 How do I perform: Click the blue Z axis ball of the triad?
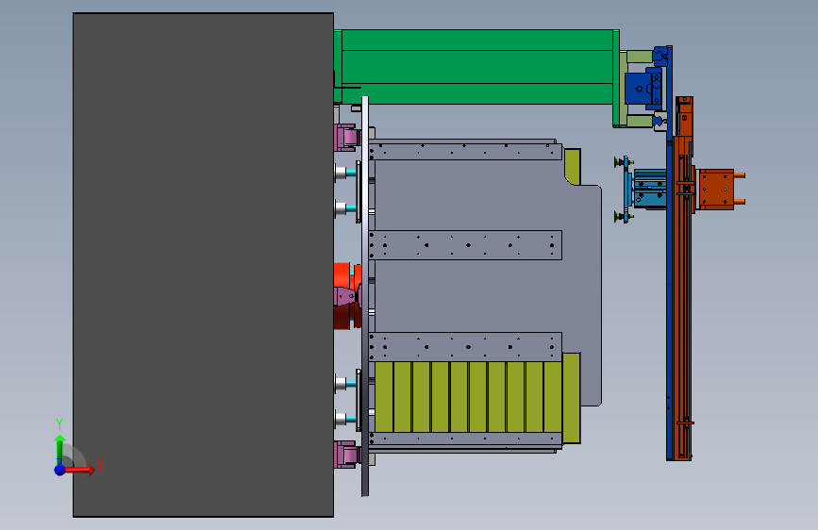click(x=60, y=470)
